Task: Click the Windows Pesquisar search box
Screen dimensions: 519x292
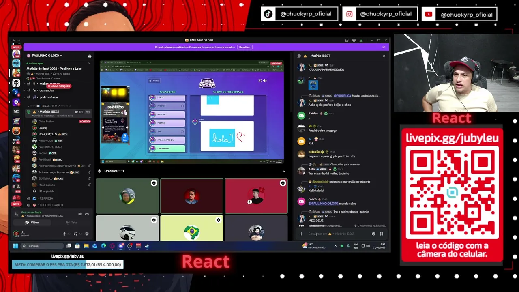Action: tap(42, 246)
